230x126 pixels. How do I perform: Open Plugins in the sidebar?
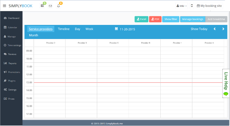coord(11,81)
